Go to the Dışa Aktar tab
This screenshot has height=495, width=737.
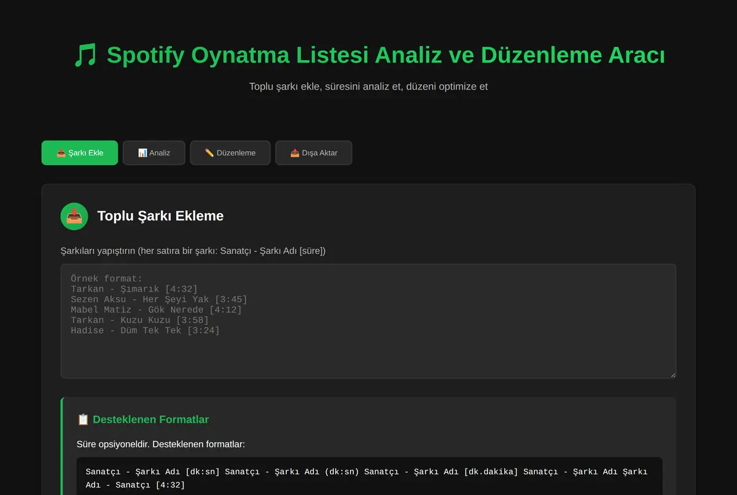pos(314,153)
